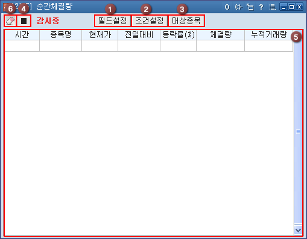Click the detach window arrow icon in title bar
The width and height of the screenshot is (307, 239).
pos(250,7)
